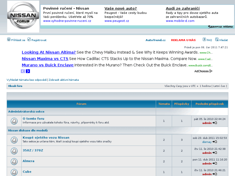Open Koupě ojetého vozu Nissan forum
The height and width of the screenshot is (176, 235).
click(x=46, y=138)
